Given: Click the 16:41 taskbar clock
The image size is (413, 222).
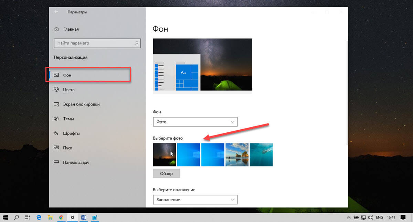Looking at the screenshot, I should [x=391, y=218].
